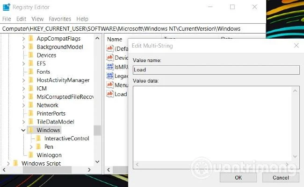Screen dimensions: 304x187
Task: Click the (Default) string value icon
Action: [110, 48]
